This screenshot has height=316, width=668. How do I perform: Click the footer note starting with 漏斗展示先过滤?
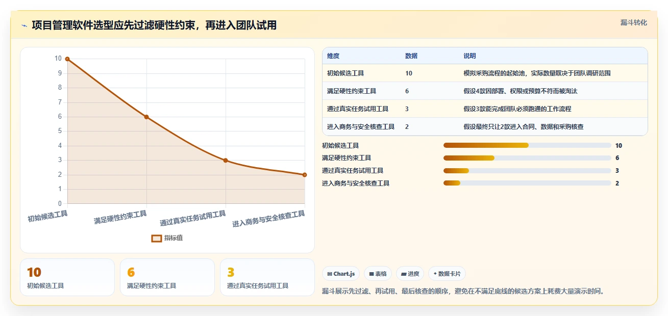[x=463, y=292]
